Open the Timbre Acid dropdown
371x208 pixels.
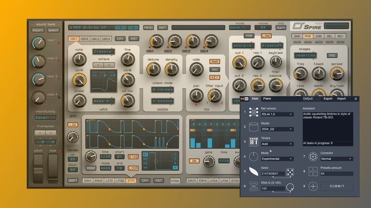click(x=277, y=144)
